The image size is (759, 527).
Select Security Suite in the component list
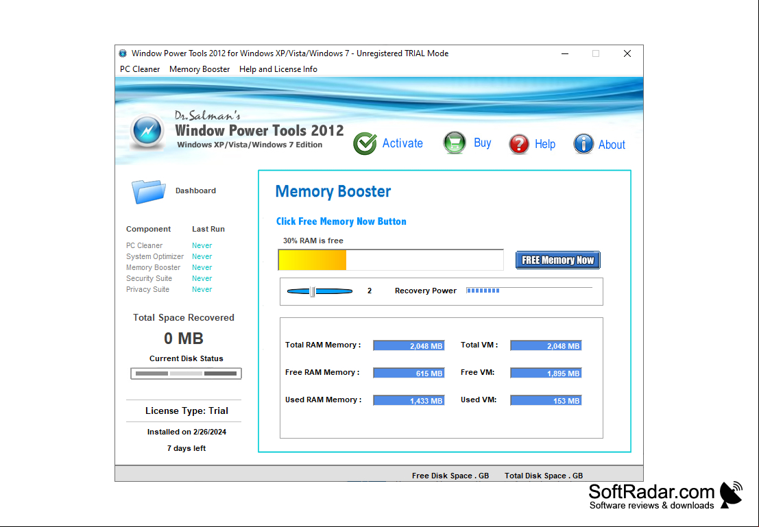coord(149,278)
